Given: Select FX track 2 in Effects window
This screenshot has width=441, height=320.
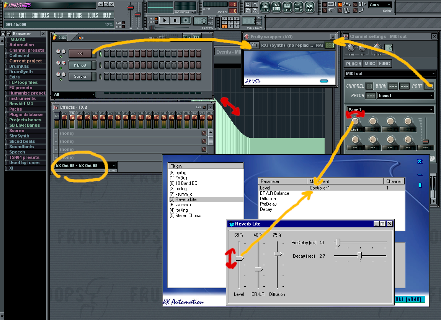Looking at the screenshot, I should [x=72, y=120].
